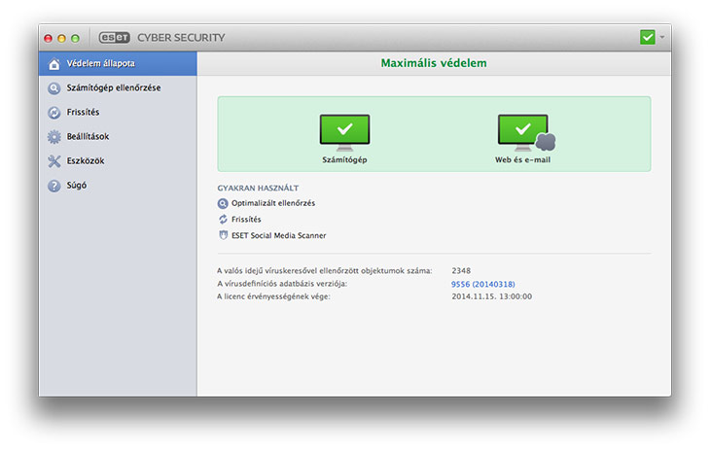Click the Maximális védelem status header
This screenshot has width=710, height=450.
(434, 63)
